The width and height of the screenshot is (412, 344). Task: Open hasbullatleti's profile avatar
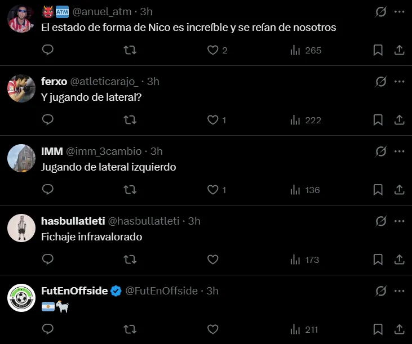point(21,228)
